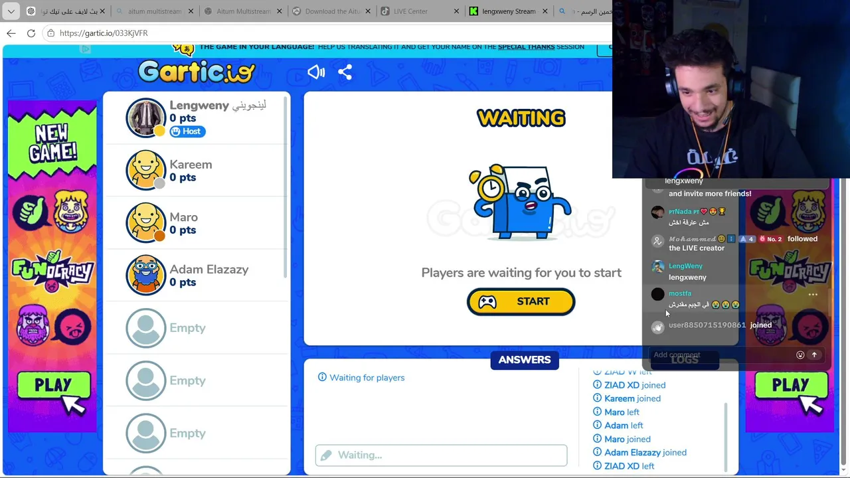850x478 pixels.
Task: Close the LIVE Center tab
Action: point(457,11)
